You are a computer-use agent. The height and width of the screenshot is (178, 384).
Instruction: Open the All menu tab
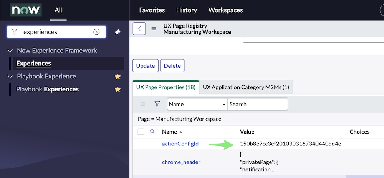click(58, 10)
